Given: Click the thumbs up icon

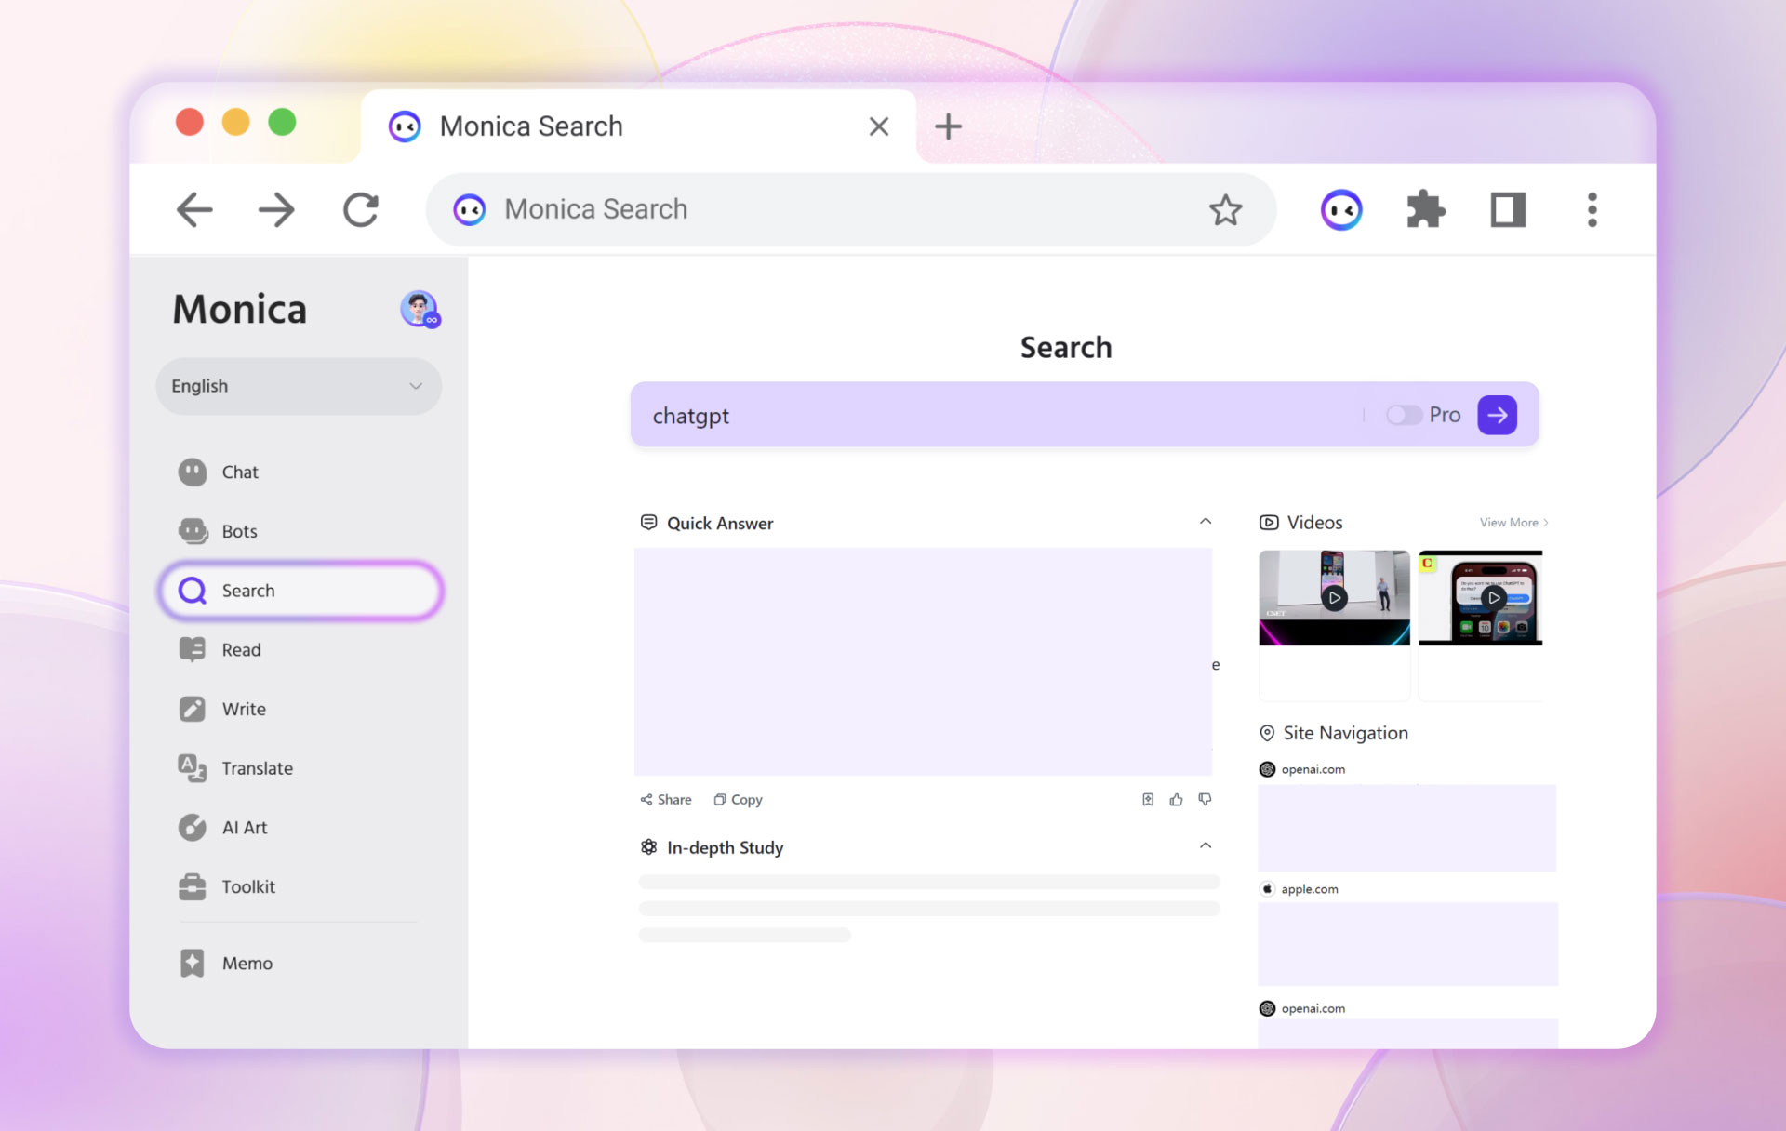Looking at the screenshot, I should pos(1176,800).
